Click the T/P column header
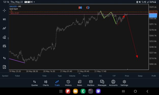This screenshot has width=159, height=95. tap(114, 76)
